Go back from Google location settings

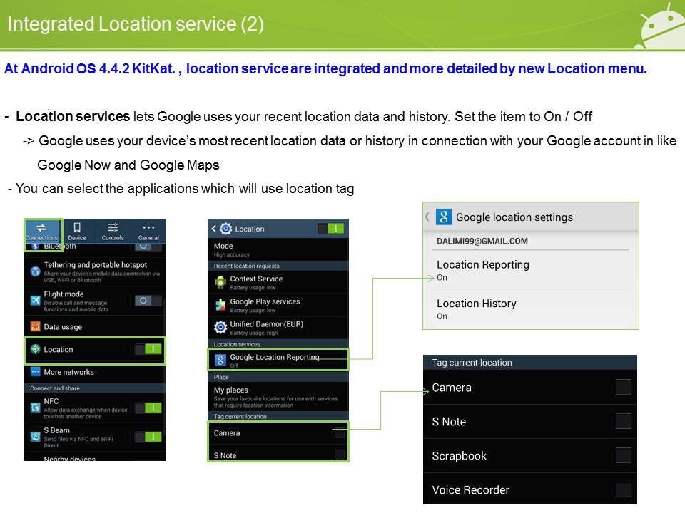pyautogui.click(x=427, y=217)
